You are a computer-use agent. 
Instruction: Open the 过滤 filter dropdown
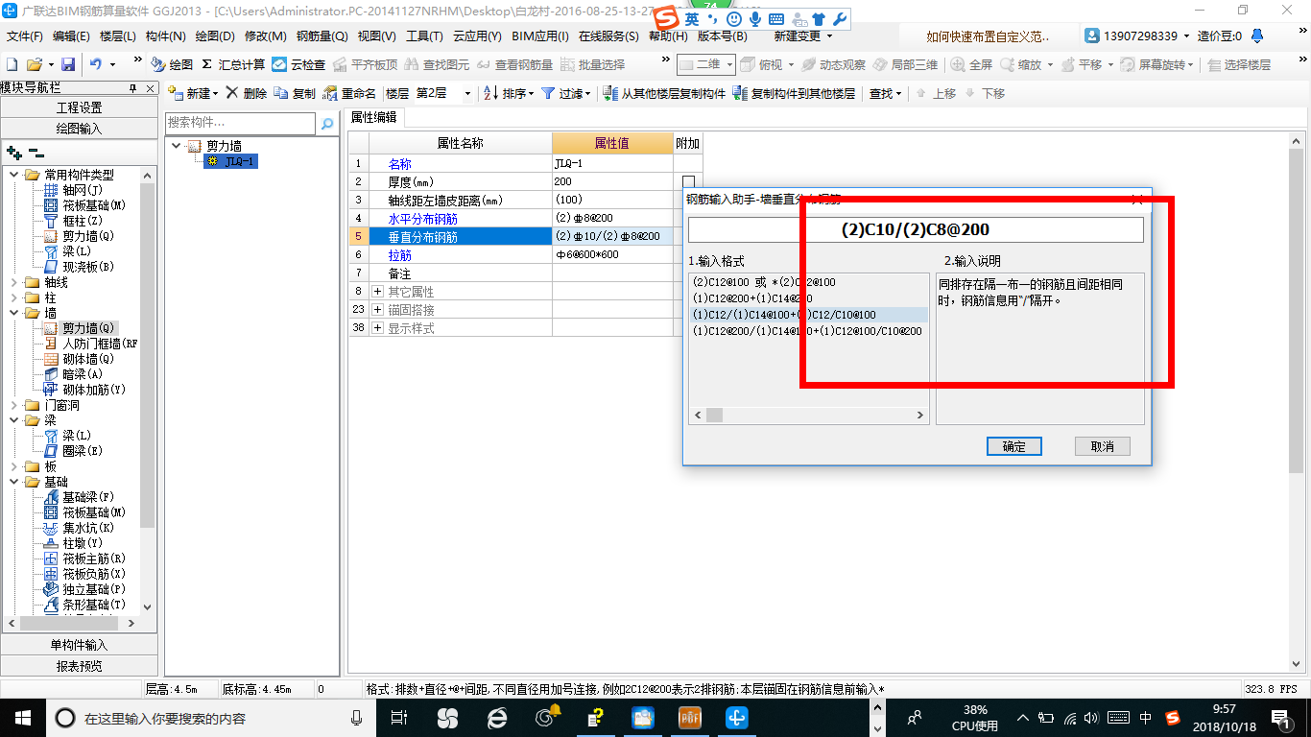(x=567, y=93)
